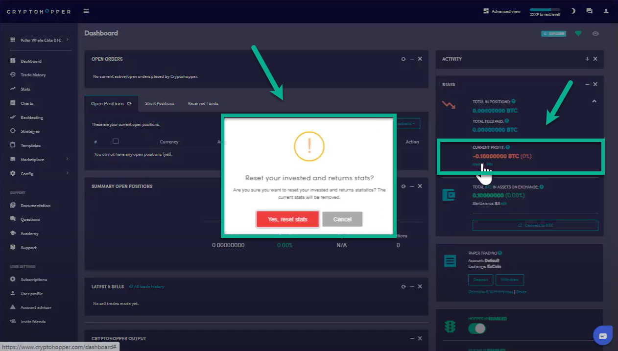Click the XP level progress bar

545,10
